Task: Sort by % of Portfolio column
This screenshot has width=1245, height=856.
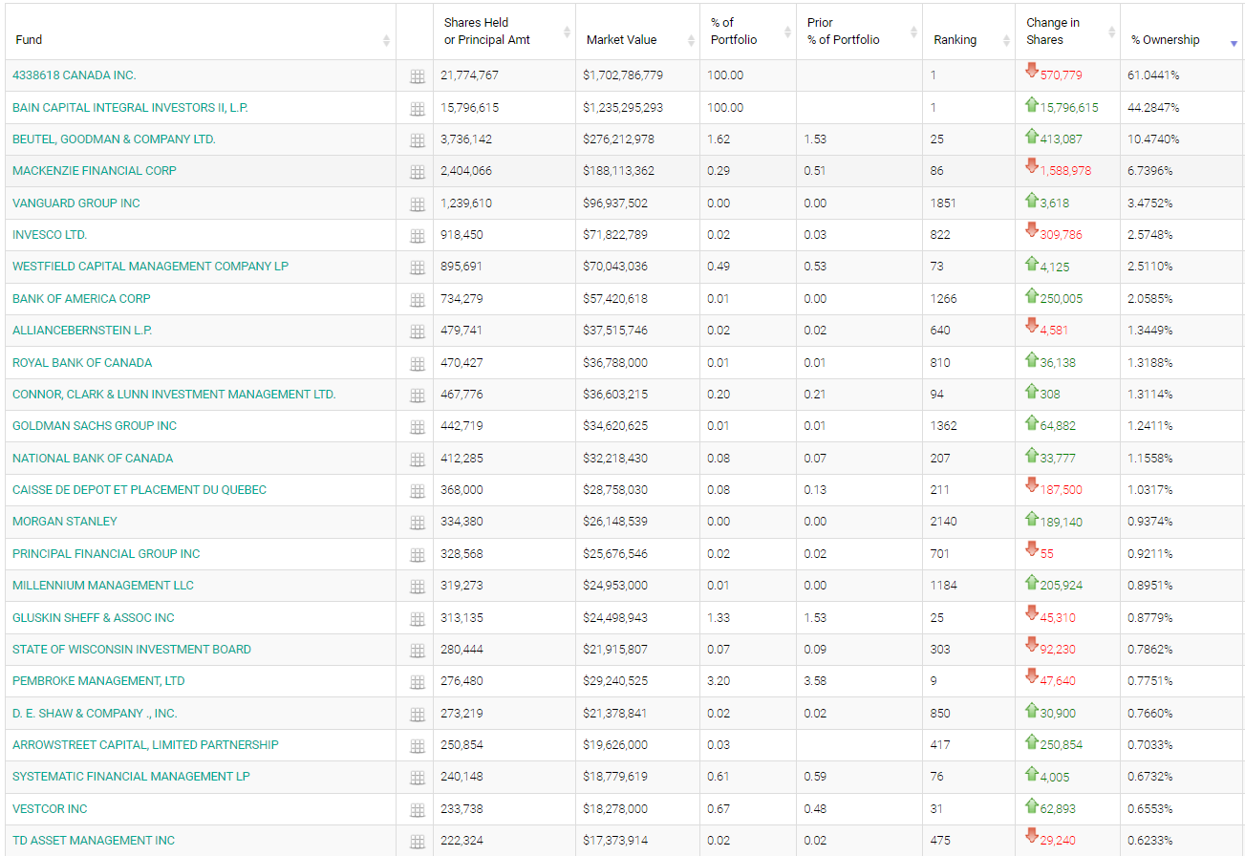Action: [x=748, y=32]
